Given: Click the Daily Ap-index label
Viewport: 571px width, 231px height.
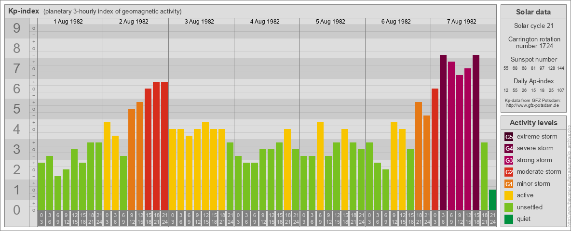Looking at the screenshot, I should tap(533, 81).
